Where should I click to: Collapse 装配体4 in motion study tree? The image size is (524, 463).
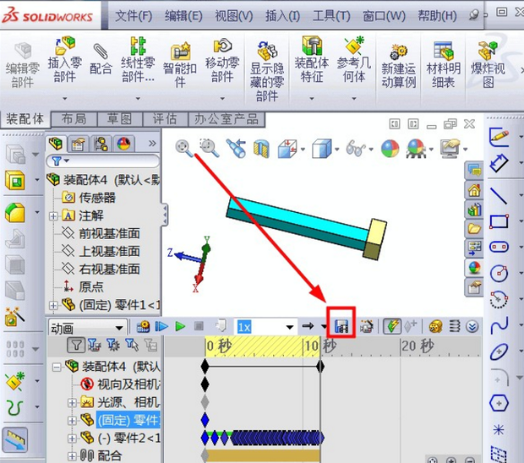click(57, 368)
